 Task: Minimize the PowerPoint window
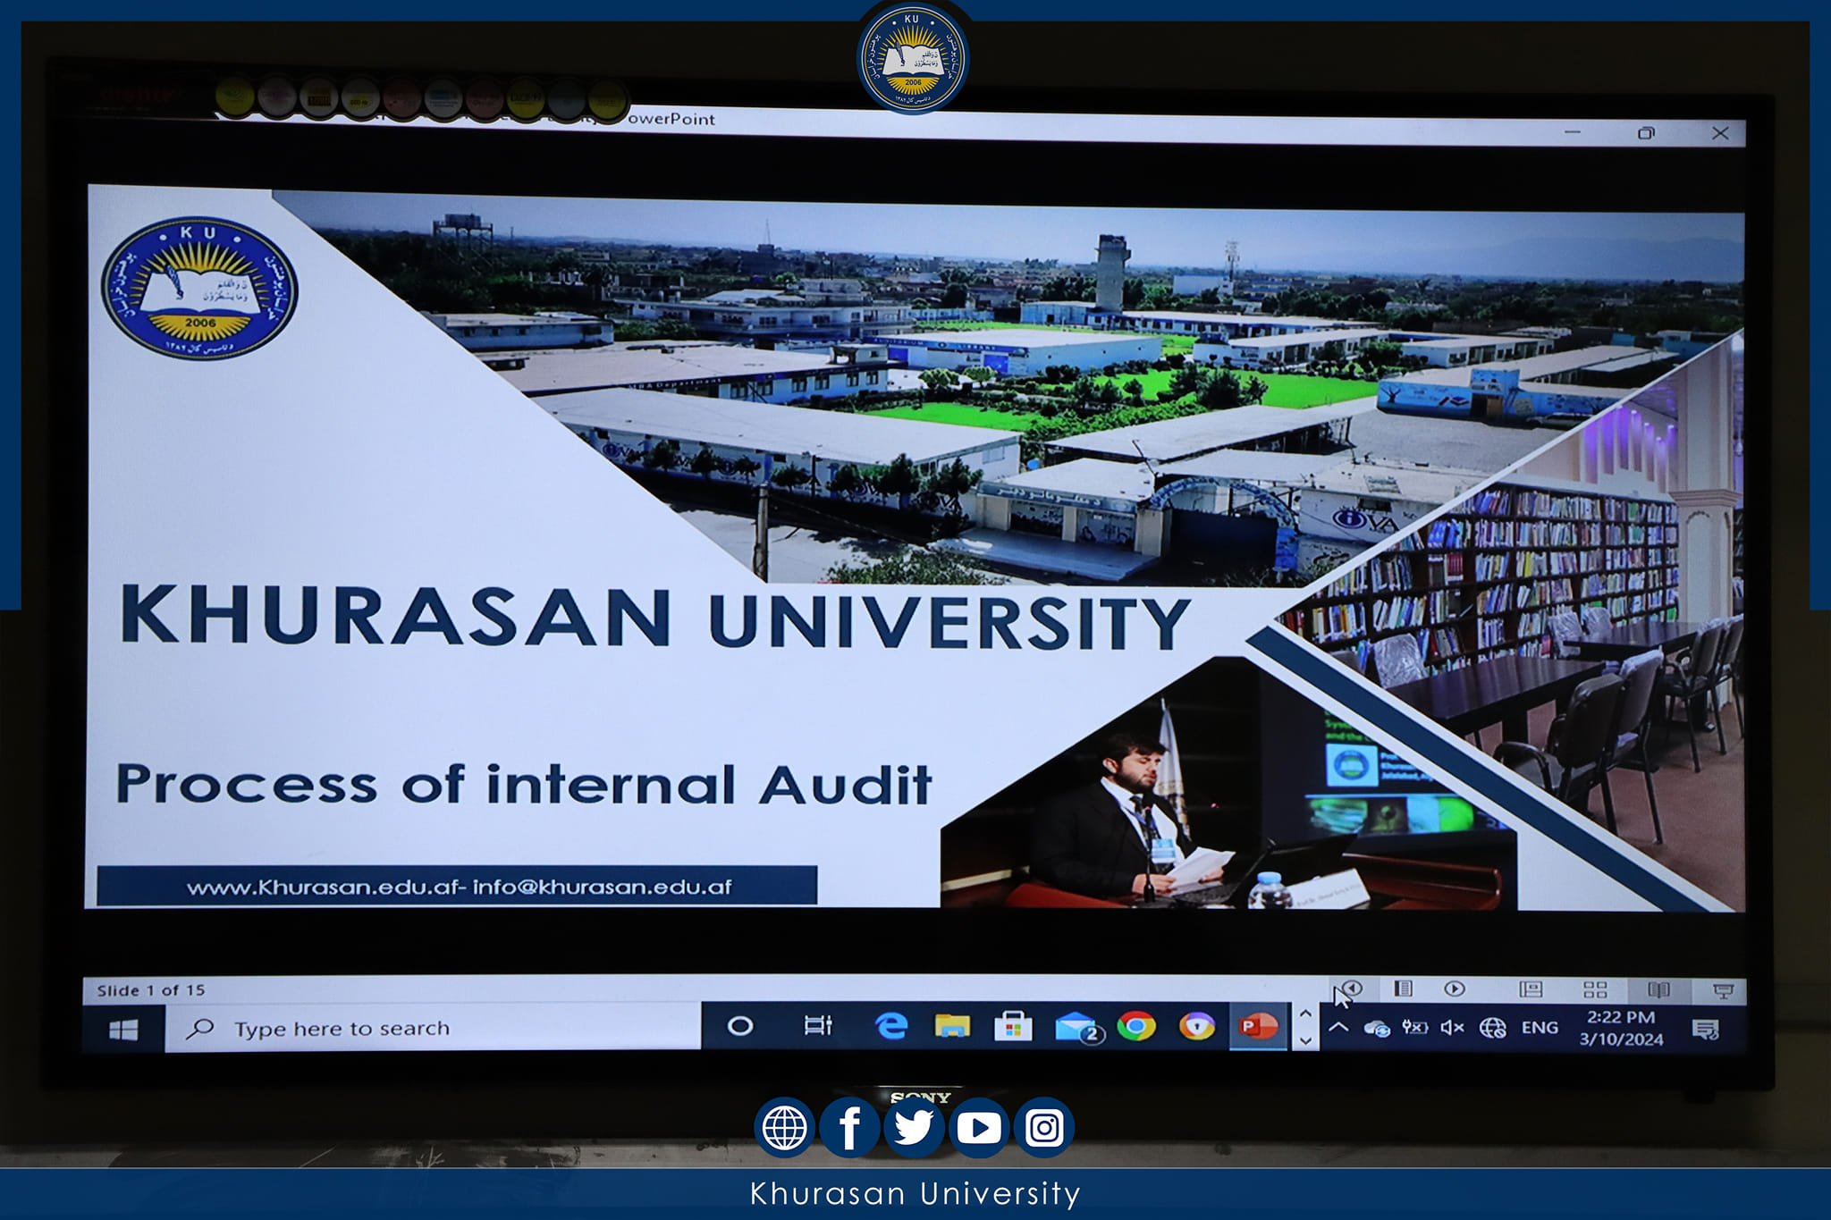(x=1573, y=132)
